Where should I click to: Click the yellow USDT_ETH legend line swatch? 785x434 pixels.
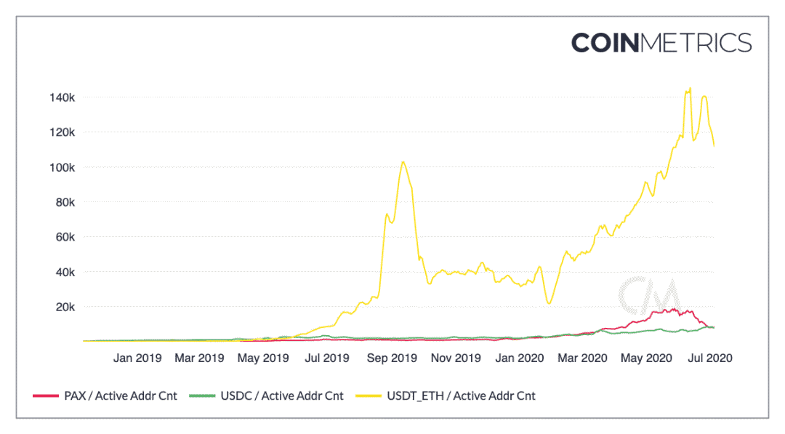(369, 395)
